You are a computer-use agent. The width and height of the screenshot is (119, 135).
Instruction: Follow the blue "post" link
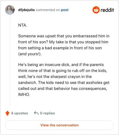(x=65, y=10)
